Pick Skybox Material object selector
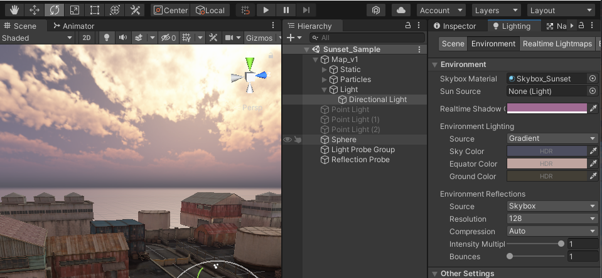 point(593,78)
